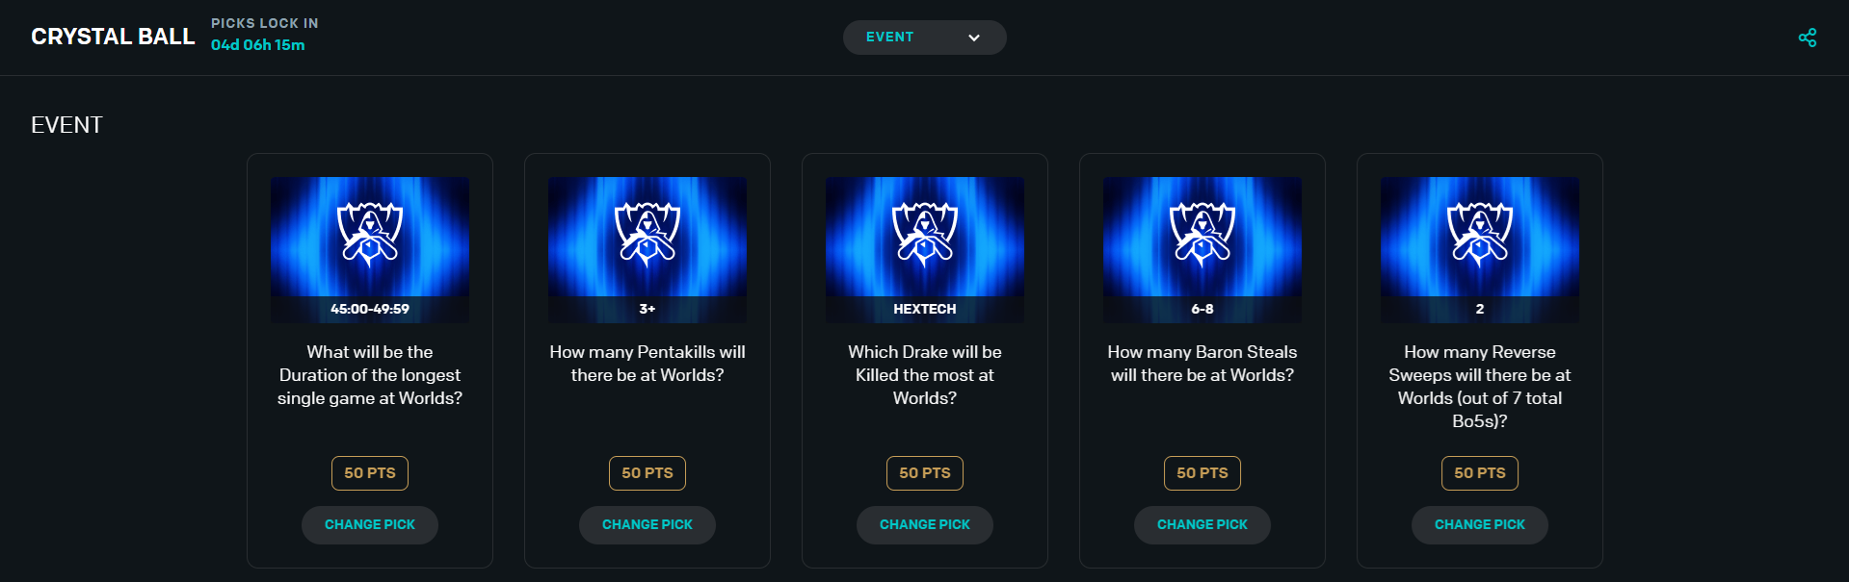Image resolution: width=1849 pixels, height=582 pixels.
Task: Click the 50 PTS badge on Pentakills card
Action: (x=647, y=472)
